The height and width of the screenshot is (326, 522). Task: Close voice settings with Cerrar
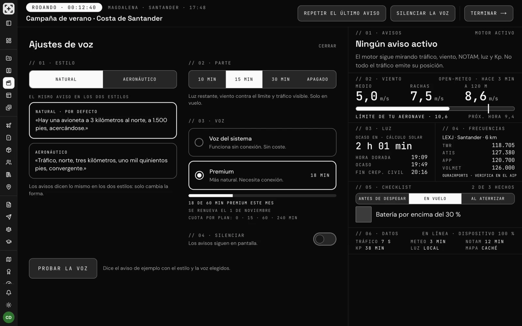327,46
